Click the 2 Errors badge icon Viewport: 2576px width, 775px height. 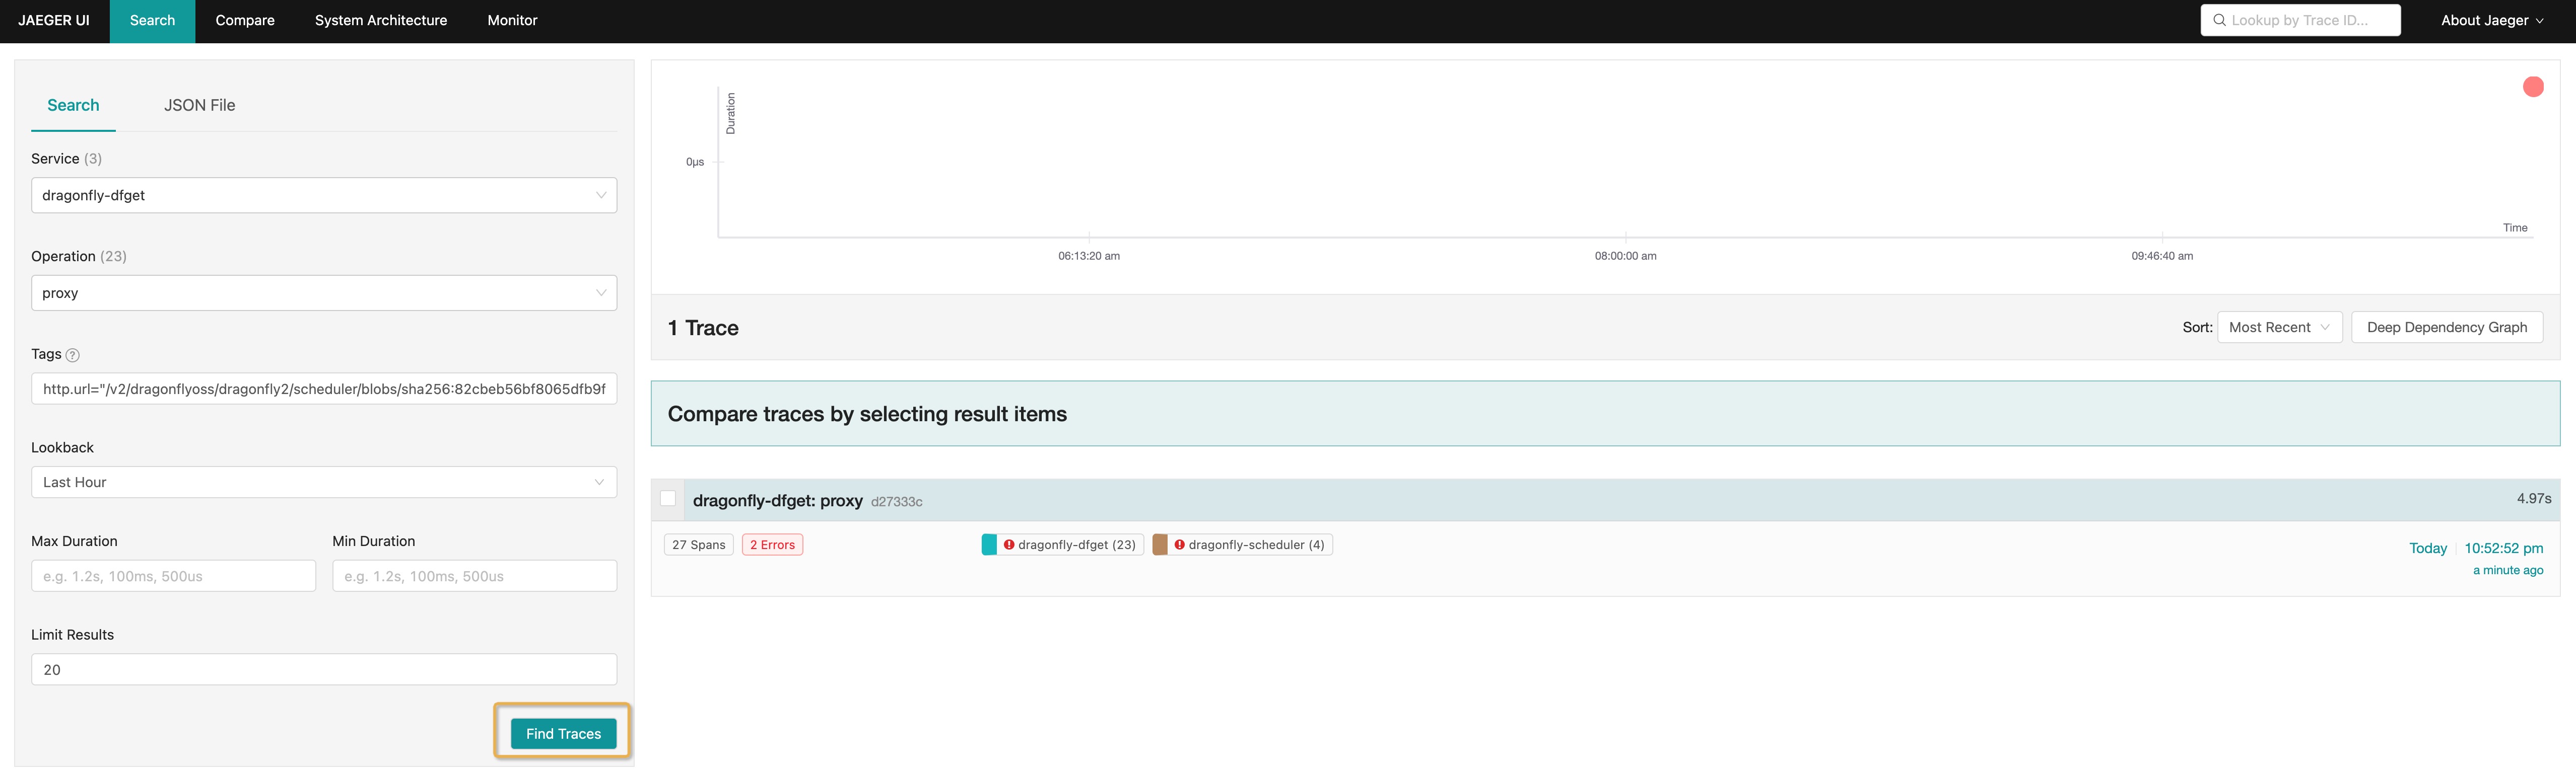click(x=771, y=544)
